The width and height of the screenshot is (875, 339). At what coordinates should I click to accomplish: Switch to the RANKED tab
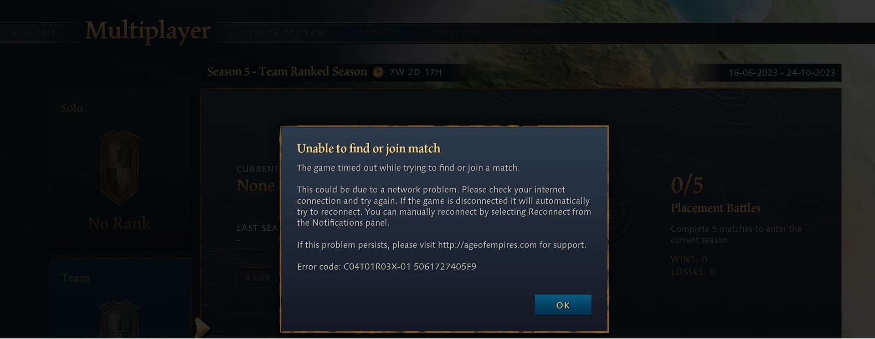click(x=379, y=33)
